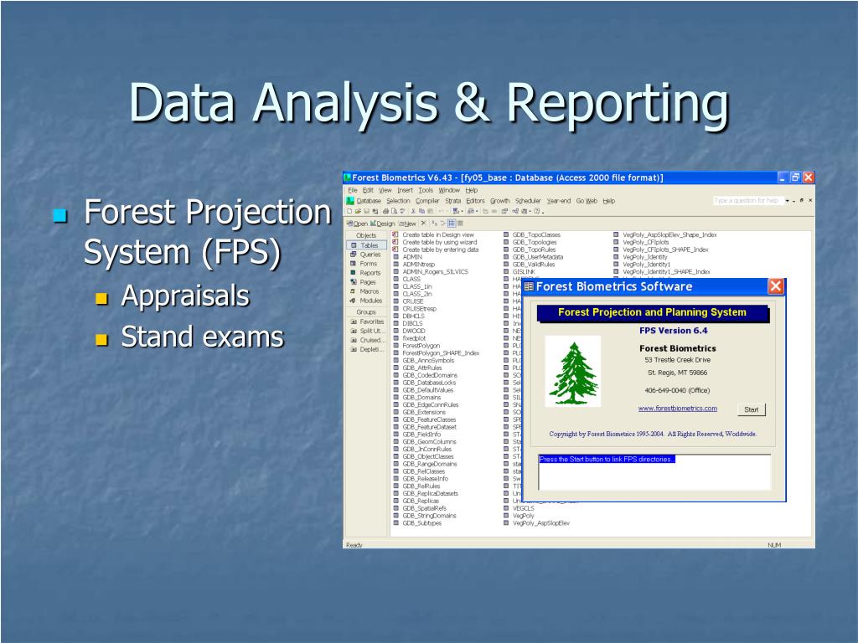The height and width of the screenshot is (643, 858).
Task: Click the Print toolbar icon
Action: pos(385,211)
